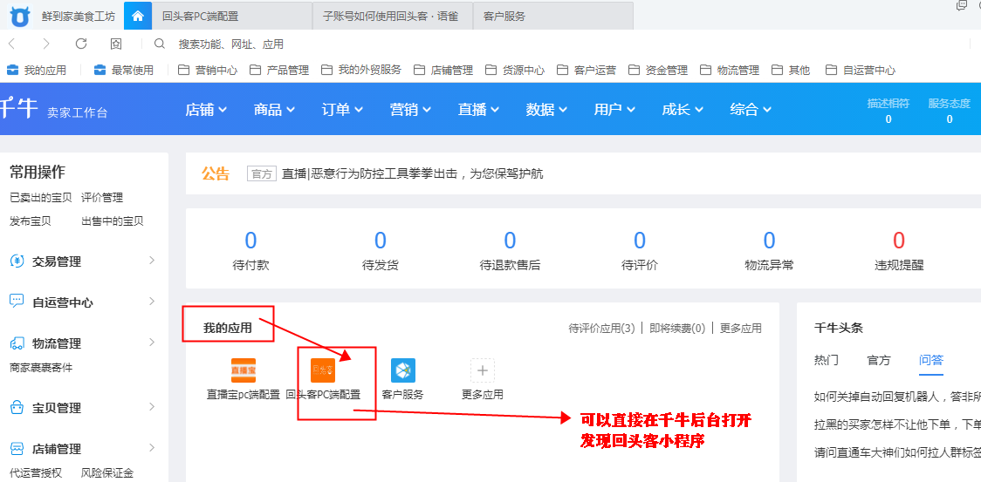This screenshot has width=981, height=482.
Task: Open 店铺管理 bookmark folder
Action: pos(443,70)
